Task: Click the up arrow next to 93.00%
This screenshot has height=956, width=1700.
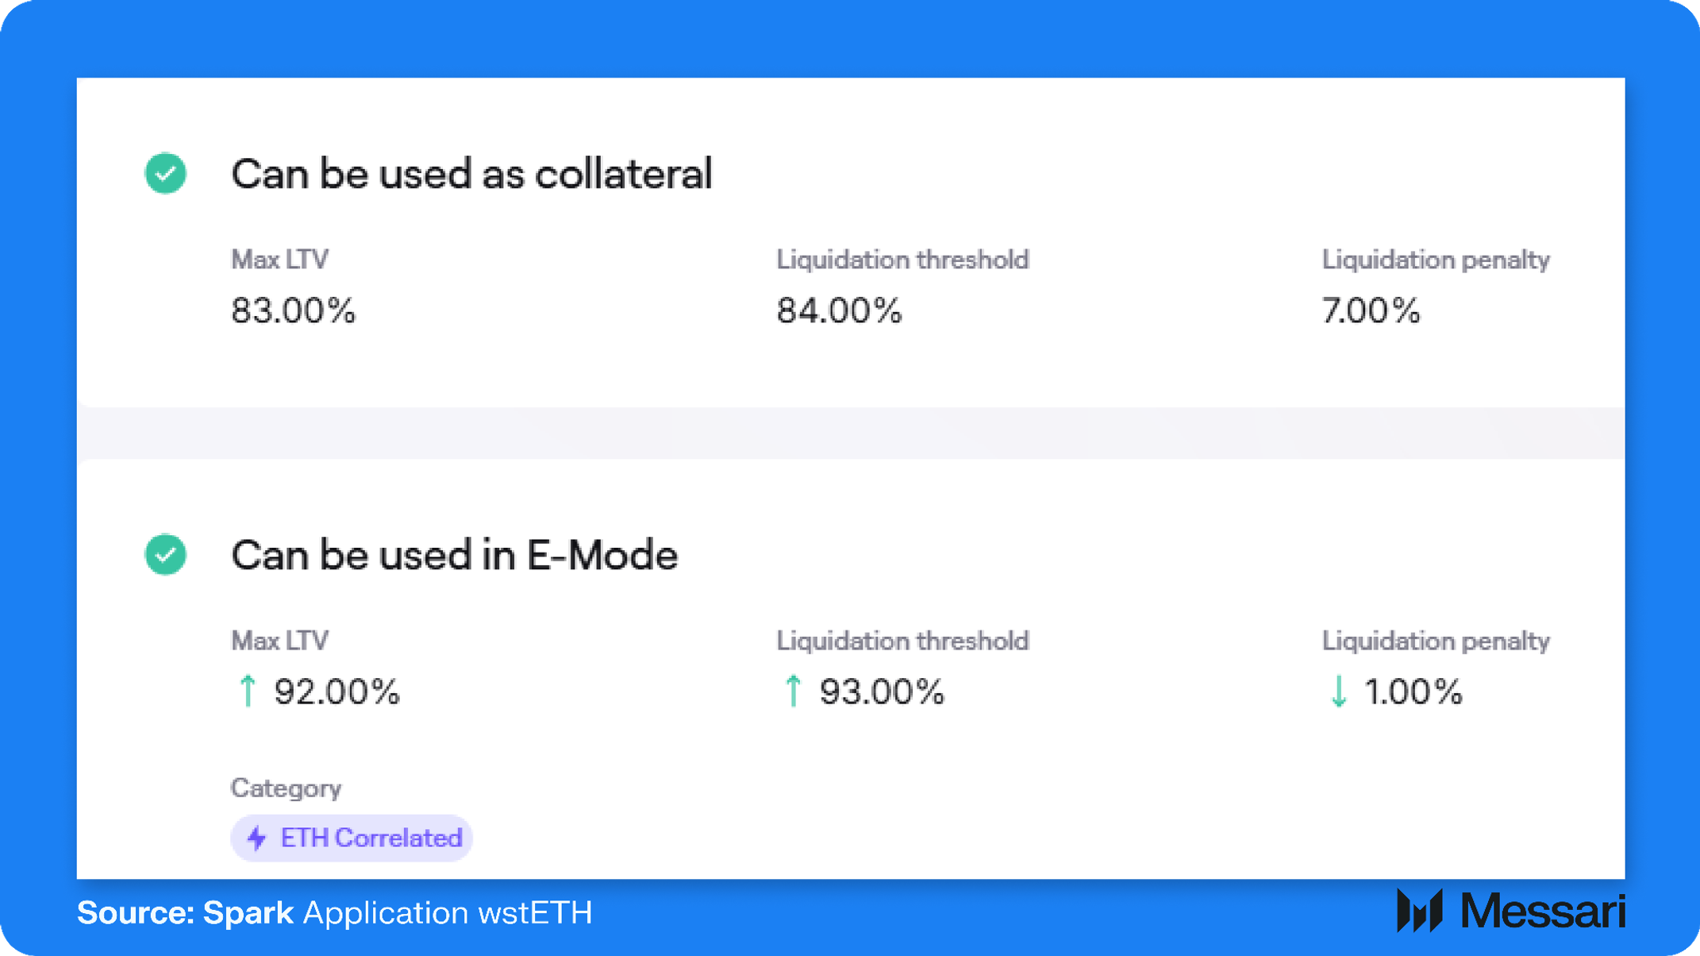Action: (793, 691)
